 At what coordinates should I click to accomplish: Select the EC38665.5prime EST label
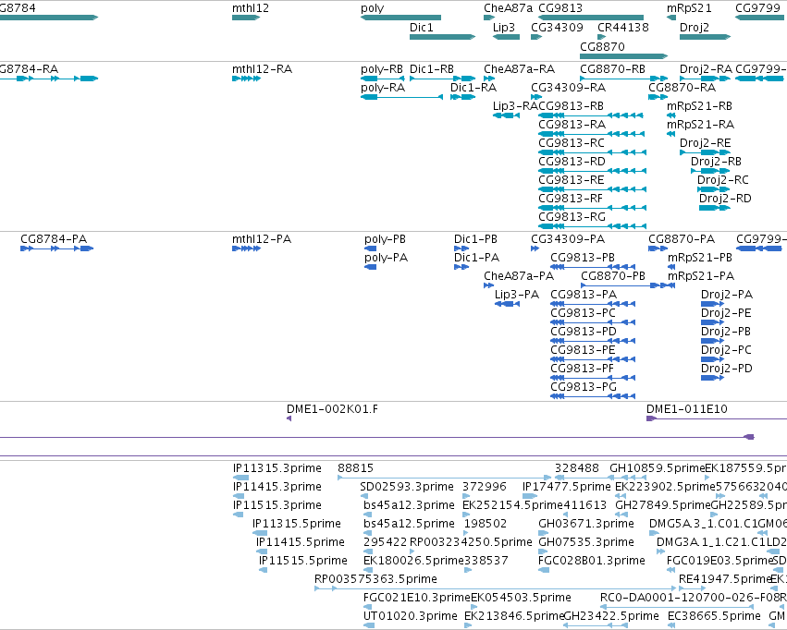tap(714, 616)
